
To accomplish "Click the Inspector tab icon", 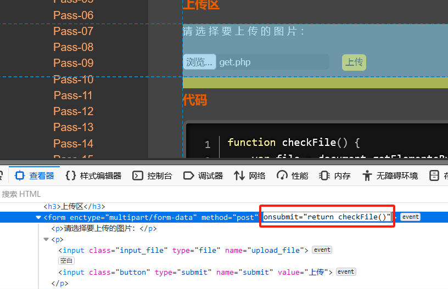I will [x=20, y=175].
